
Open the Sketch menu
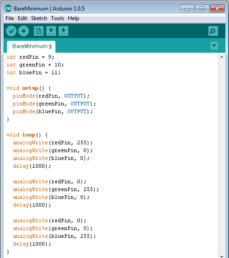(x=39, y=18)
